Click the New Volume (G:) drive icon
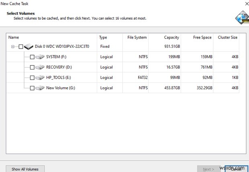Image resolution: width=249 pixels, height=172 pixels. (40, 88)
